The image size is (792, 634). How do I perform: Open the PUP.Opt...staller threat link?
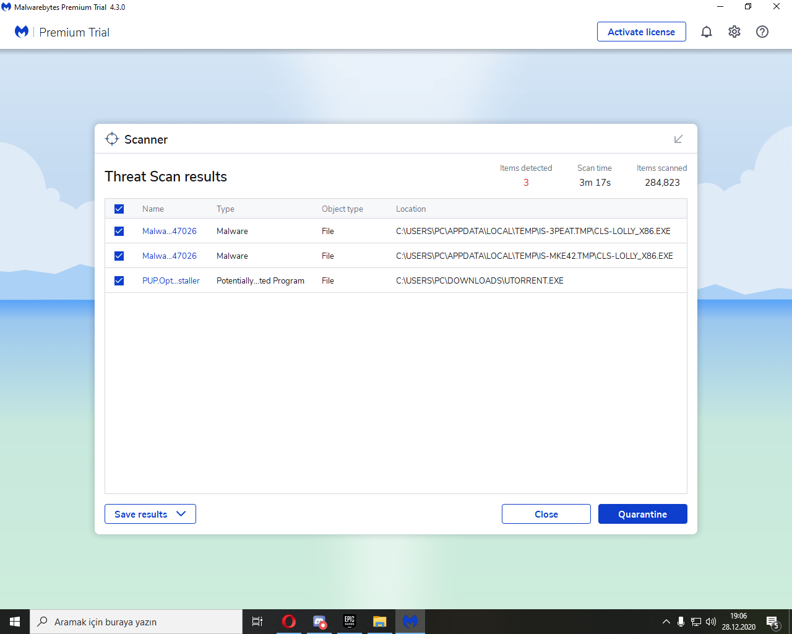171,280
